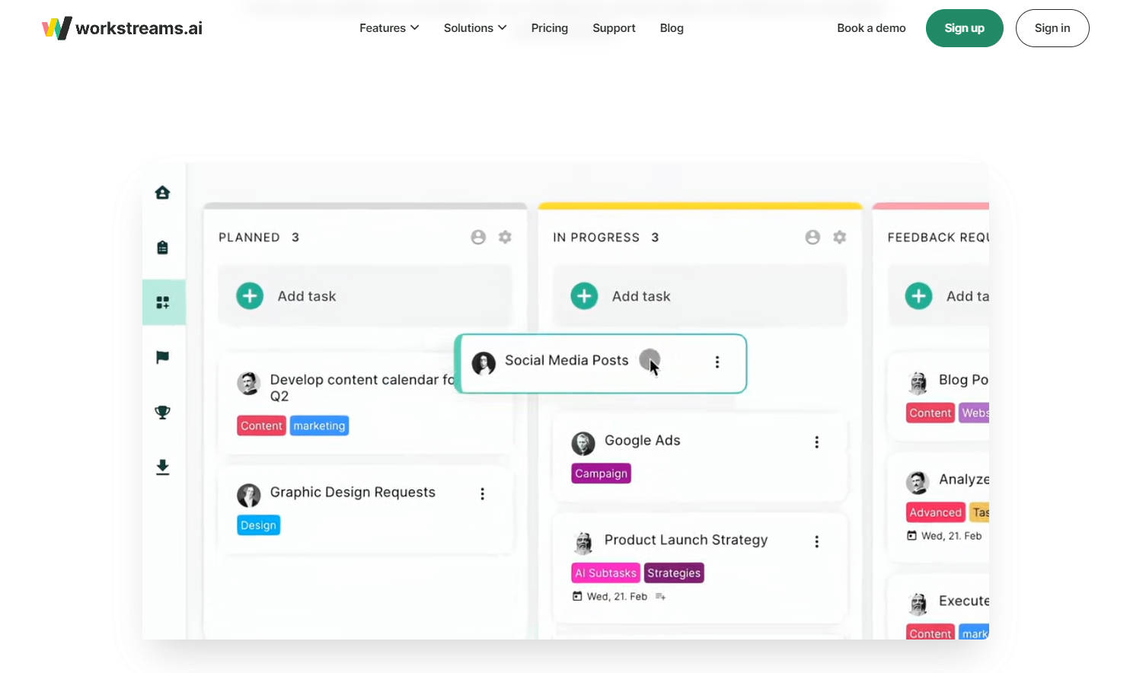1130x673 pixels.
Task: Click the assignee icon in In Progress header
Action: pos(812,238)
